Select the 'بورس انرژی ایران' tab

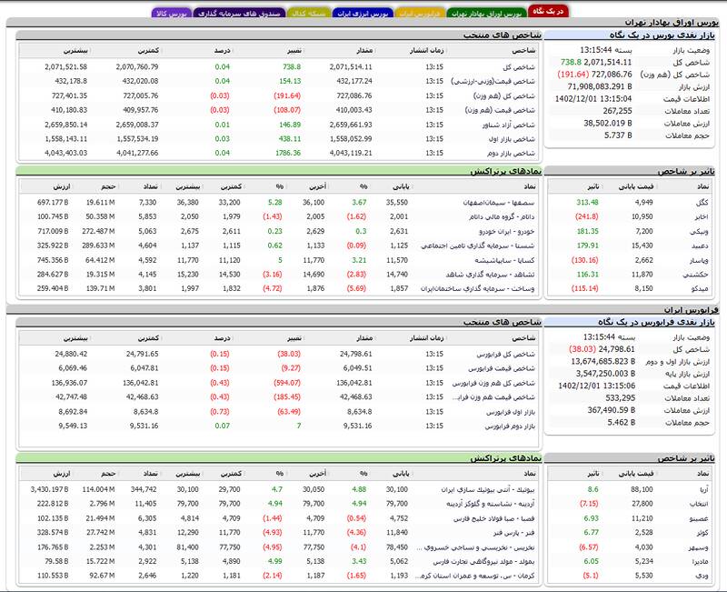pos(362,13)
